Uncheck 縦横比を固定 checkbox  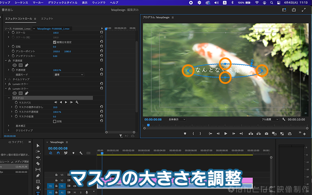(x=55, y=42)
